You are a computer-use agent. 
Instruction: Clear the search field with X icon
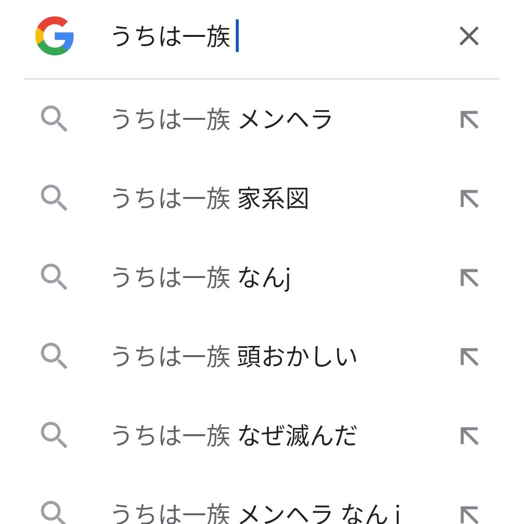pyautogui.click(x=469, y=36)
